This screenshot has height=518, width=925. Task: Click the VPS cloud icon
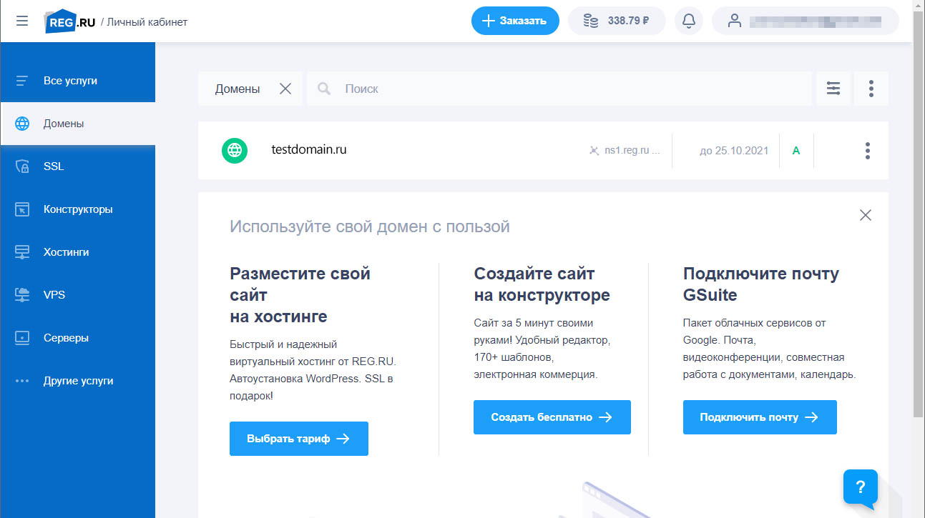click(x=22, y=295)
